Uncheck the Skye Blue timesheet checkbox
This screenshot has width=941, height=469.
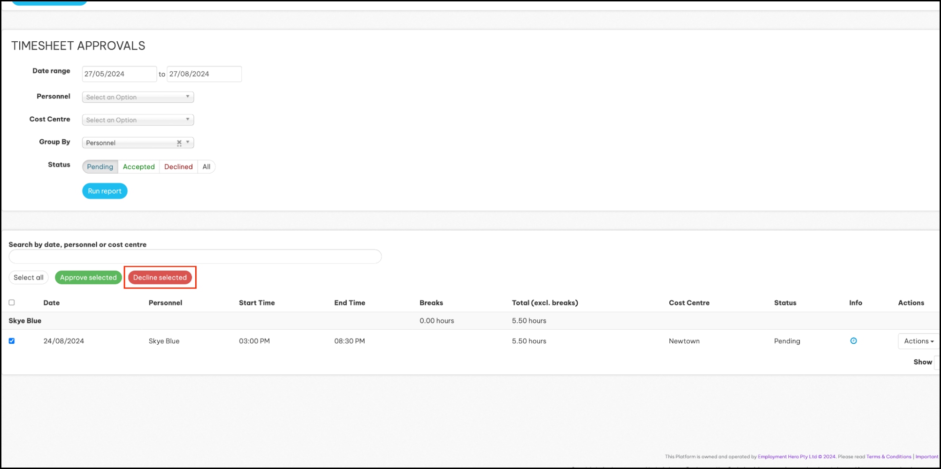pos(12,341)
